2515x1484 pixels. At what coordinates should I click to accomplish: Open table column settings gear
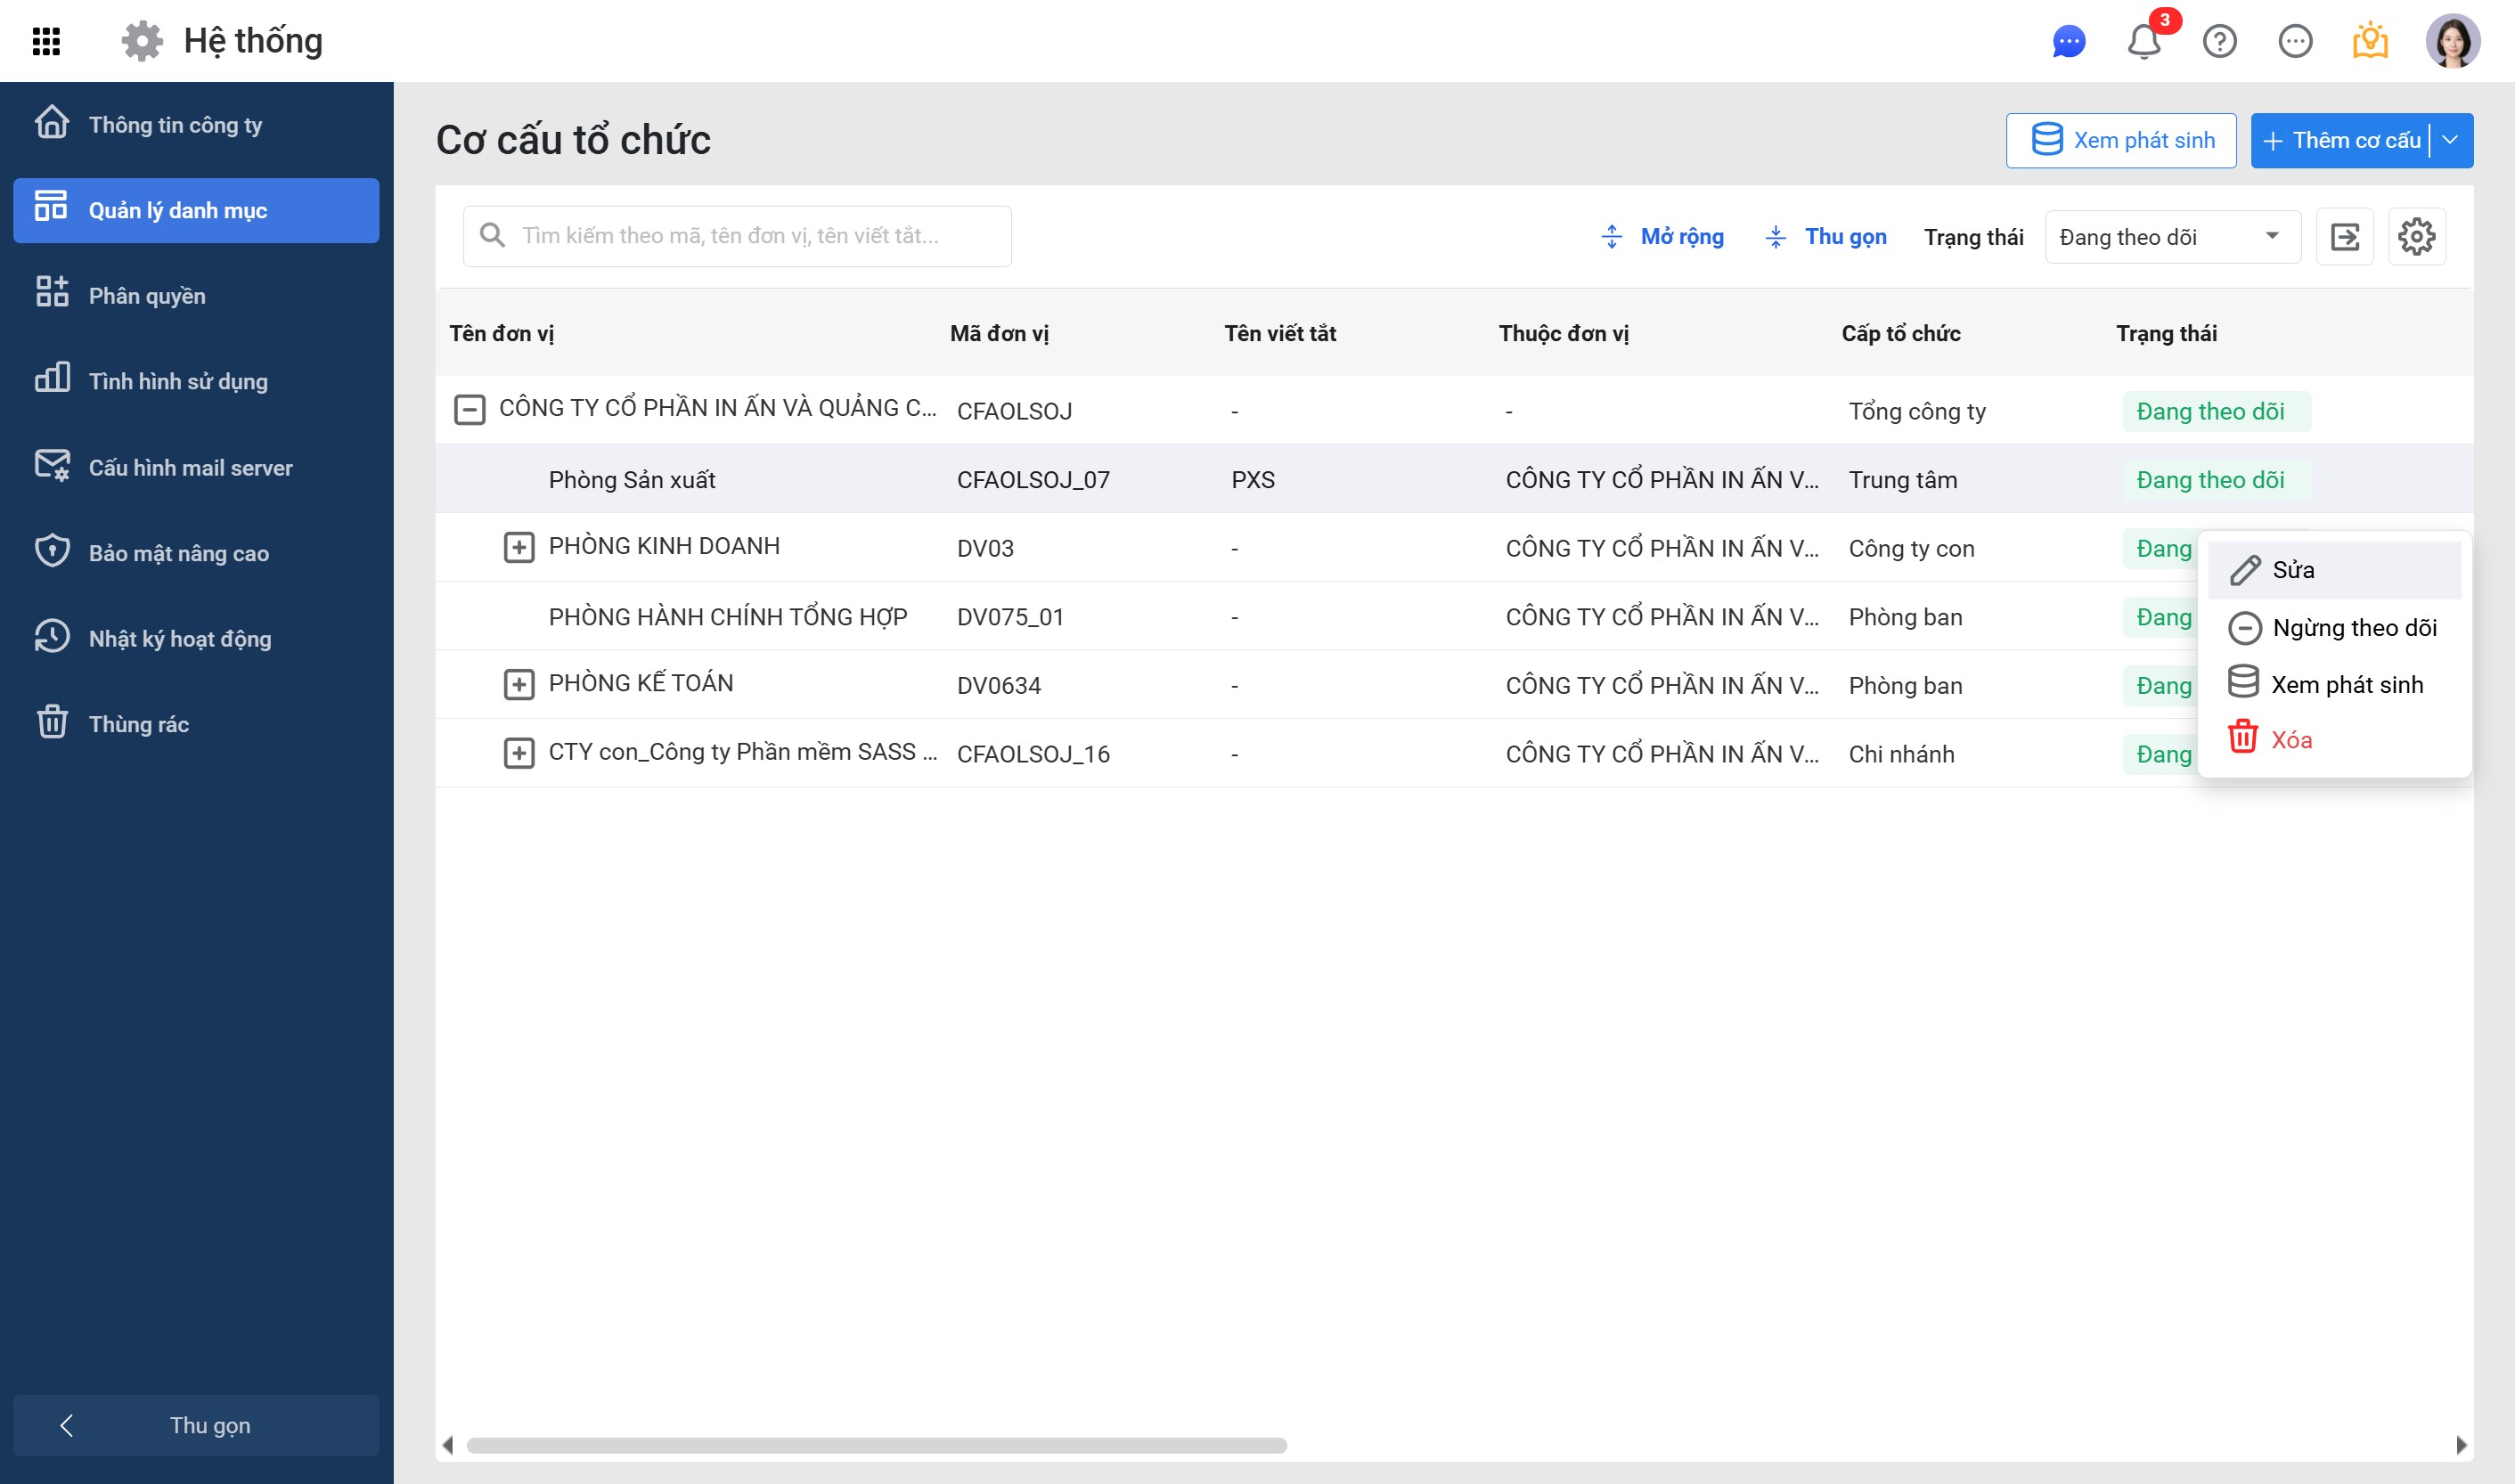click(2417, 237)
